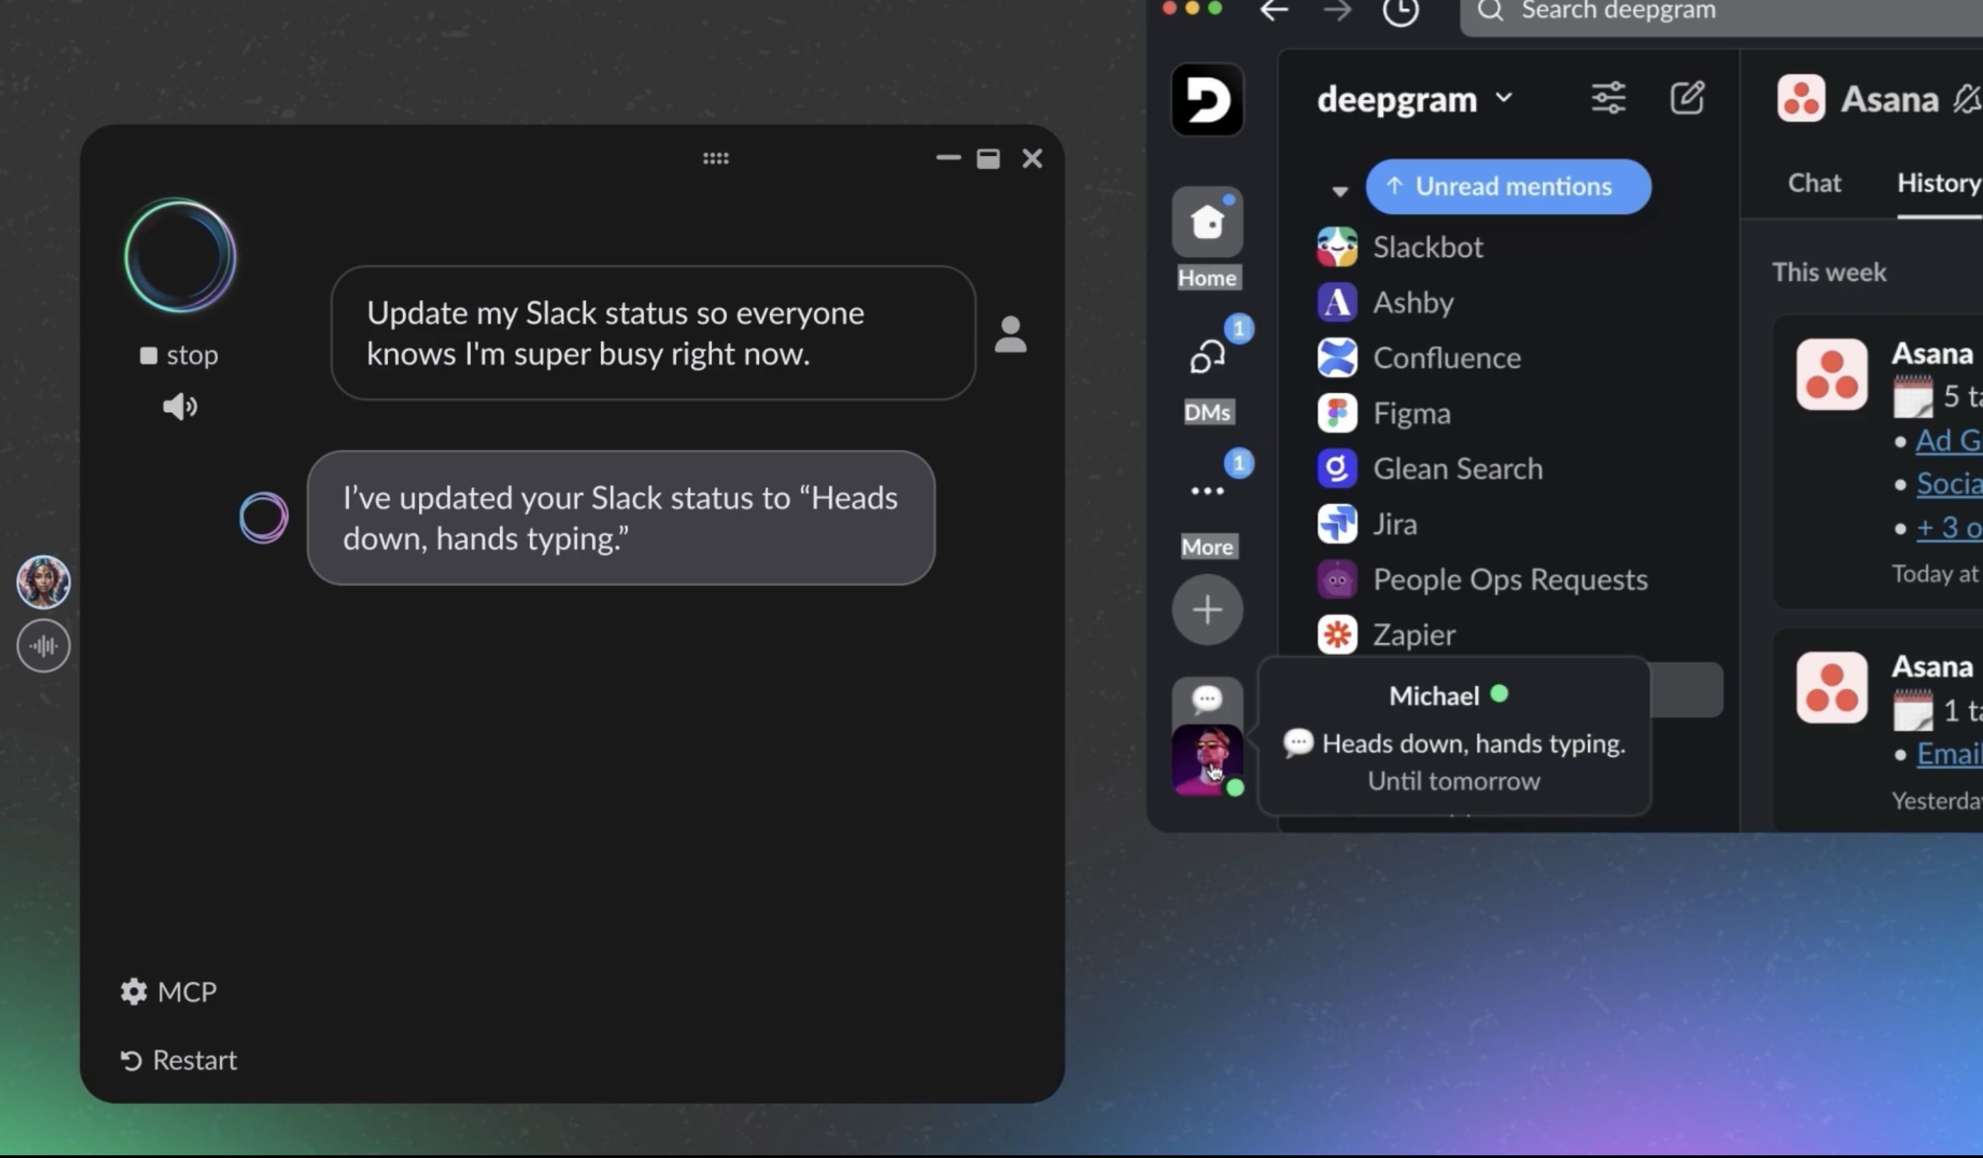This screenshot has height=1158, width=1983.
Task: Open Slack sidebar filter preferences icon
Action: pos(1609,98)
